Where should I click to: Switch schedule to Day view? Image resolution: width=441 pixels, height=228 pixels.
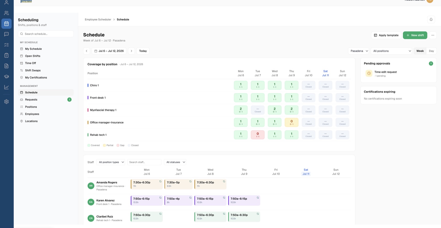click(431, 51)
